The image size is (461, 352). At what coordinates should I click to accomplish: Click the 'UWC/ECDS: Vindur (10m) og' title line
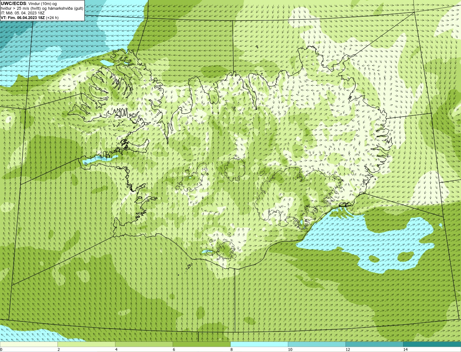(x=28, y=4)
